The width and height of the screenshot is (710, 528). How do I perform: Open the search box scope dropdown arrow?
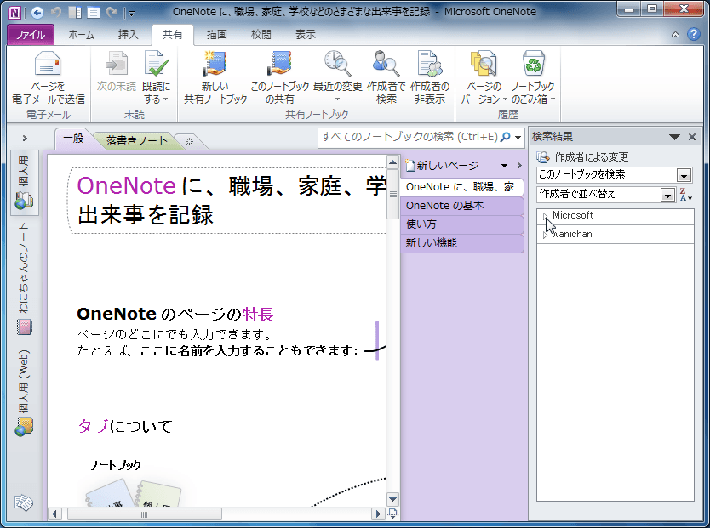pos(518,138)
